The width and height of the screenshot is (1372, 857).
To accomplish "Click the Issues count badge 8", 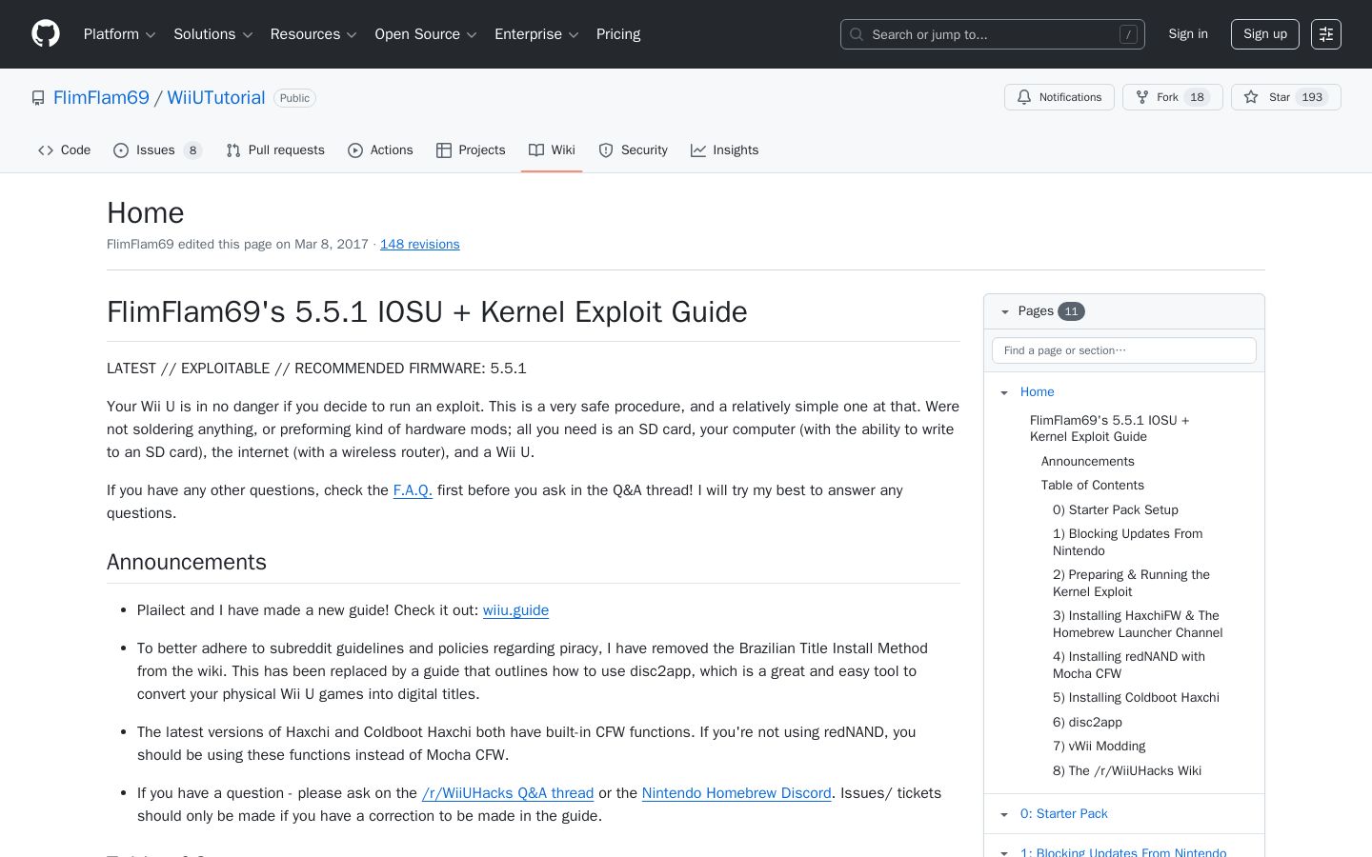I will point(192,150).
